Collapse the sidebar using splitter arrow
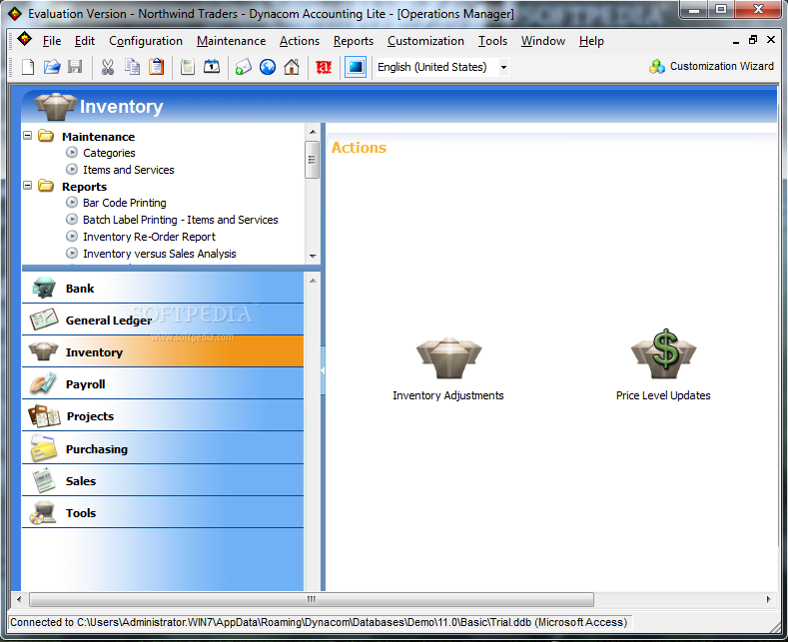 323,370
